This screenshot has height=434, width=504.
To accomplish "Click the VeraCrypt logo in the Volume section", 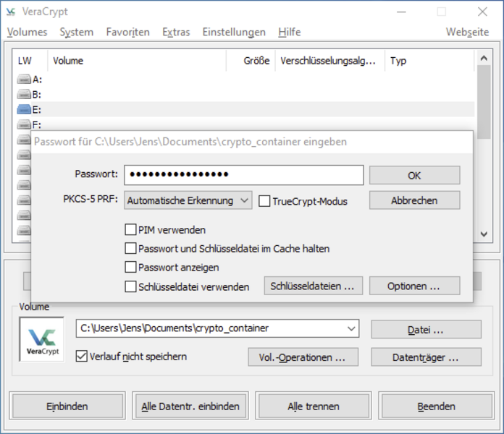I will pyautogui.click(x=41, y=339).
